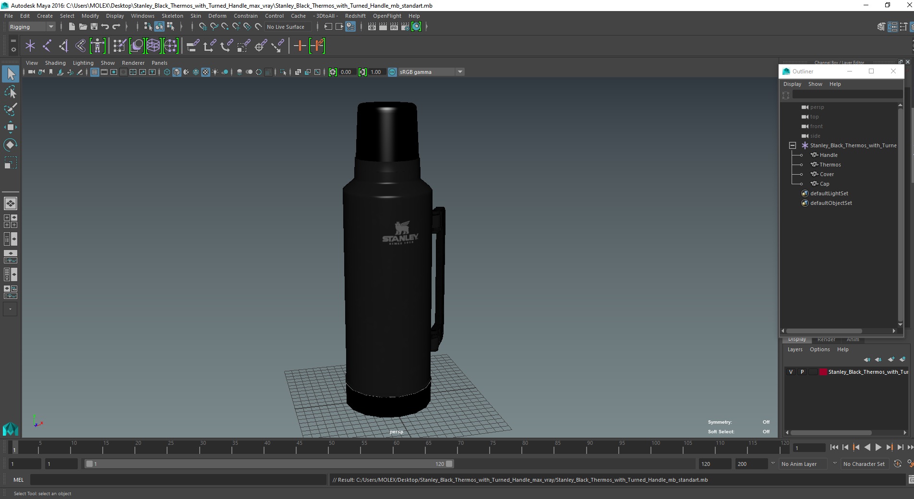Open Outliner Show menu
This screenshot has height=499, width=914.
(x=815, y=84)
